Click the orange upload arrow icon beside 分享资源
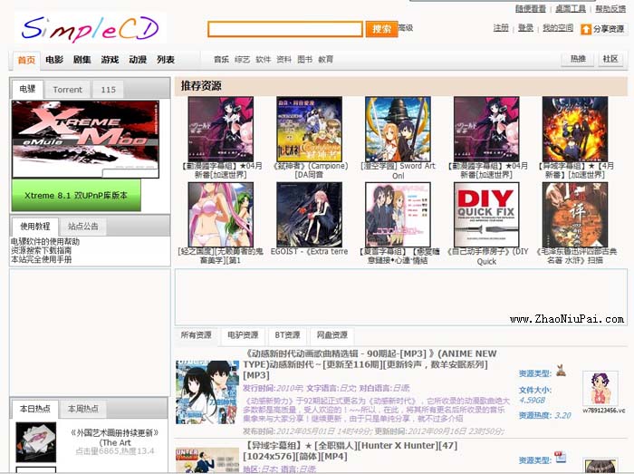The width and height of the screenshot is (634, 474). [x=586, y=30]
